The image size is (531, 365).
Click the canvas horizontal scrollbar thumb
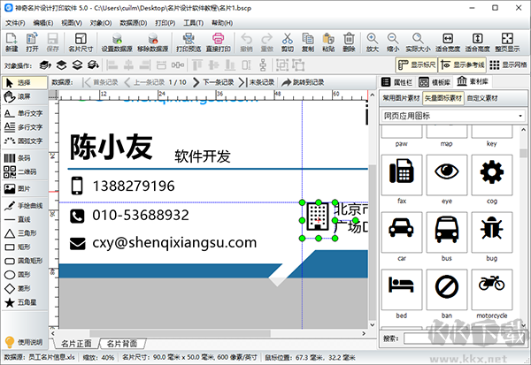(x=181, y=333)
